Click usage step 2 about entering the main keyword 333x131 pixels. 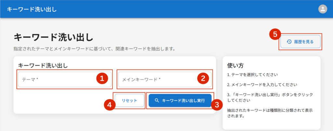[x=262, y=85]
